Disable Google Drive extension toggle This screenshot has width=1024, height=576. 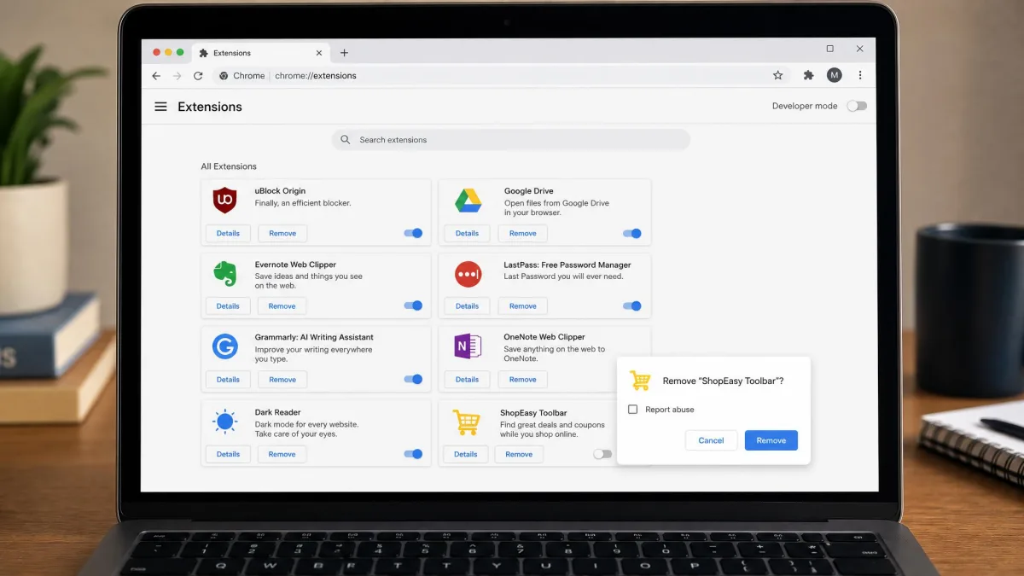point(632,233)
